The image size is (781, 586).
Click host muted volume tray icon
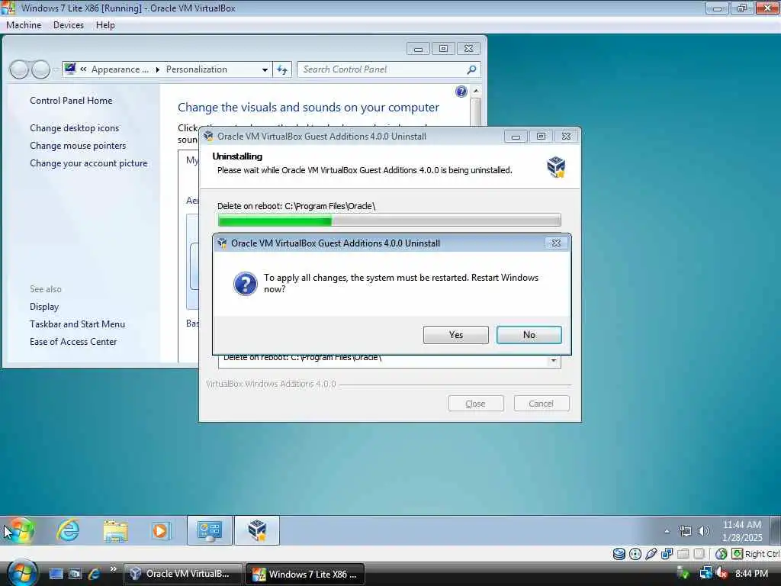click(722, 574)
